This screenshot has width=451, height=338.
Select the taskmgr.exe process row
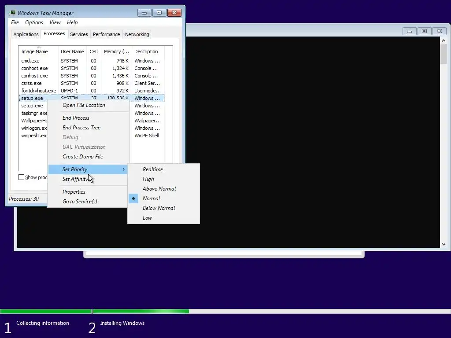click(x=34, y=113)
